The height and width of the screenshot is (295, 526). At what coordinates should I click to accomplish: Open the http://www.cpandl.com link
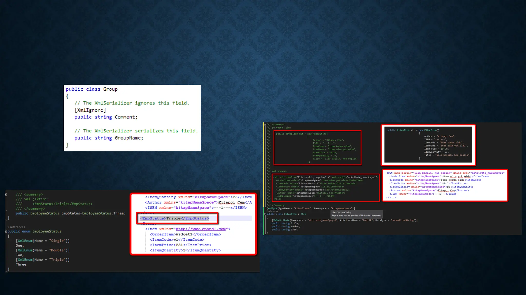pos(201,229)
